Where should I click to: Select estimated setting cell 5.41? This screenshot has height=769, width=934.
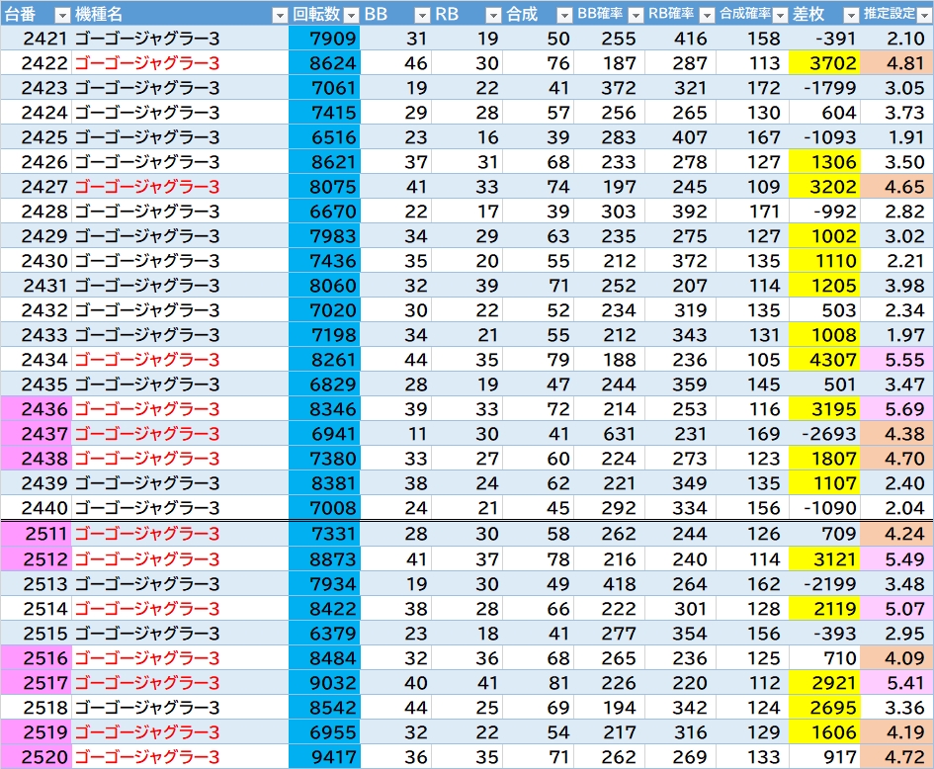click(897, 683)
